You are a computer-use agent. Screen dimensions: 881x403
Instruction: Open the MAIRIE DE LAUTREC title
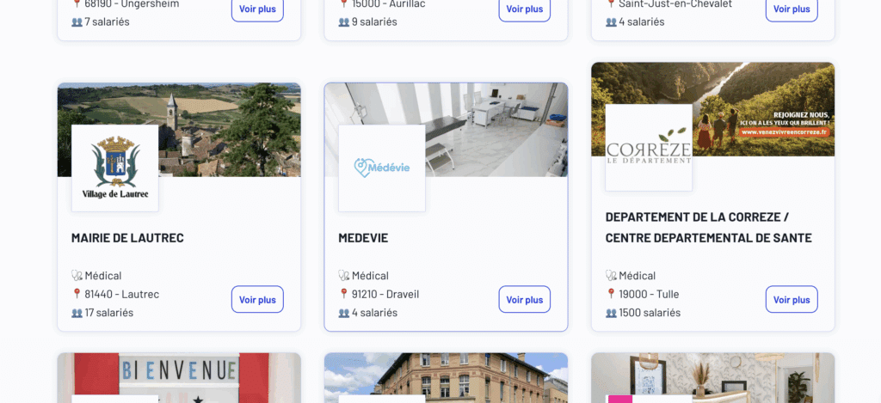(x=127, y=238)
